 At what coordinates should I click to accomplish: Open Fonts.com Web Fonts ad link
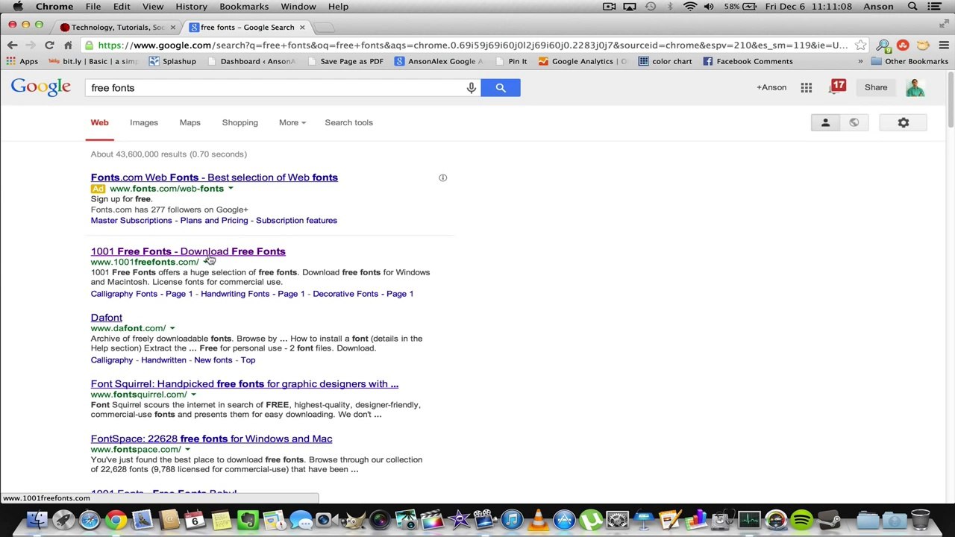point(214,178)
